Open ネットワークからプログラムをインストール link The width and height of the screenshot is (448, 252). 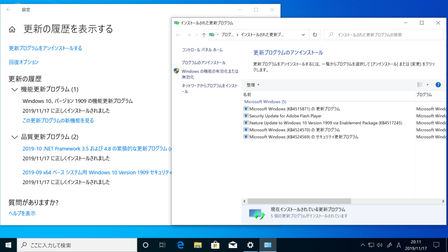[210, 88]
